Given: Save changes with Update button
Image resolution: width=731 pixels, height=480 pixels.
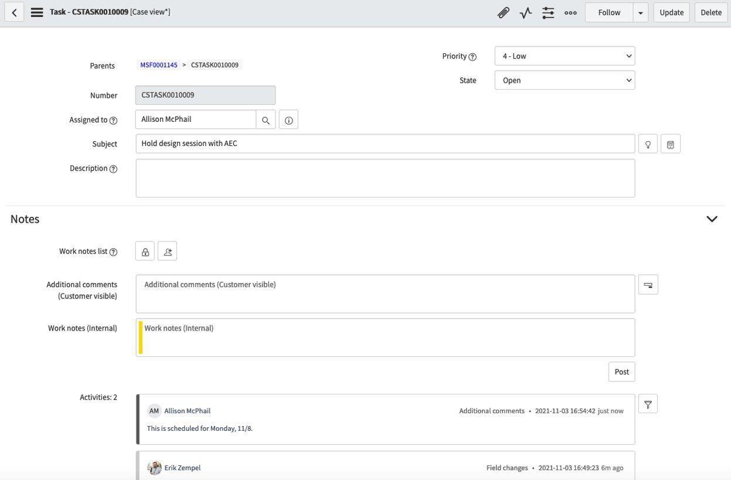Looking at the screenshot, I should coord(672,12).
